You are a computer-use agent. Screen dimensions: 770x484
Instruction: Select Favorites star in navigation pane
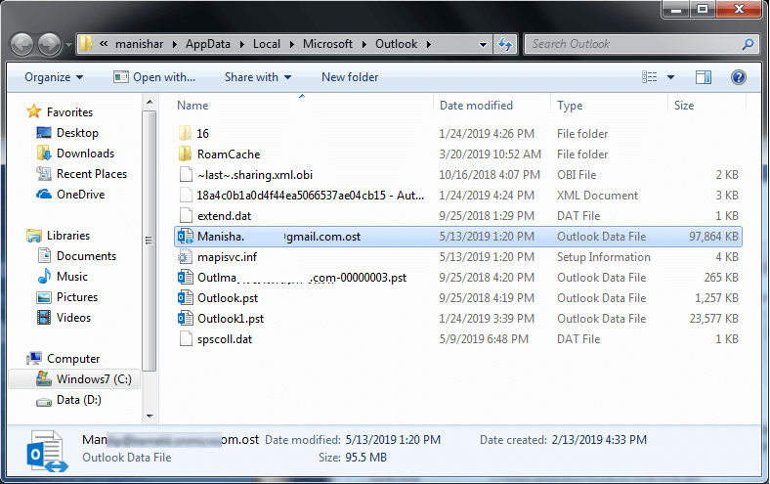(34, 111)
